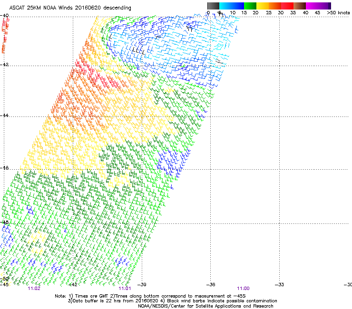This screenshot has width=352, height=309.
Task: Click the yellow segment of the color bar
Action: [263, 6]
